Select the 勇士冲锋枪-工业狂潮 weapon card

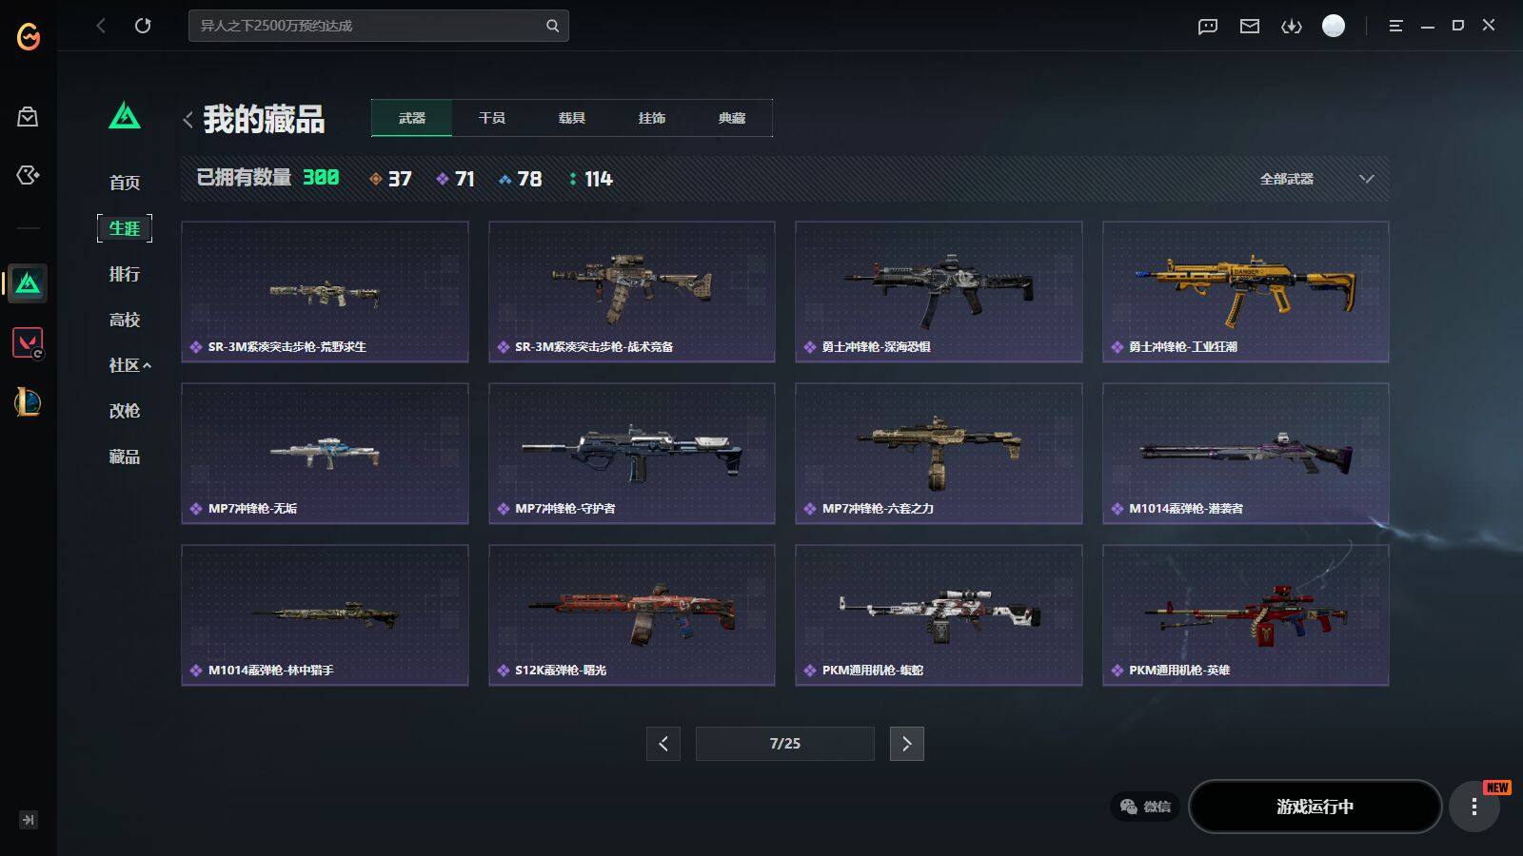(x=1245, y=292)
